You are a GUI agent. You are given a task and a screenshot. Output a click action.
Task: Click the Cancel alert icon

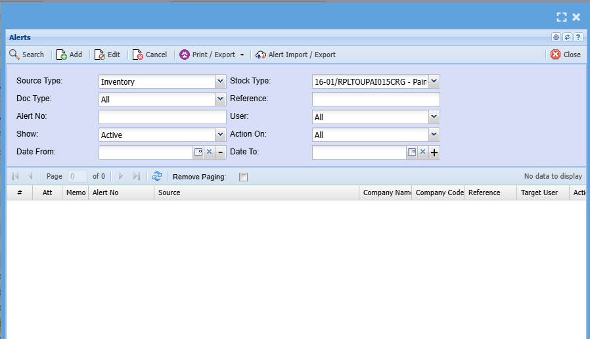[x=138, y=55]
